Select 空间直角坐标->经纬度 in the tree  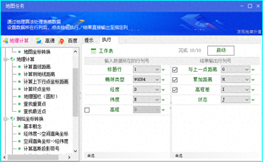click(46, 141)
